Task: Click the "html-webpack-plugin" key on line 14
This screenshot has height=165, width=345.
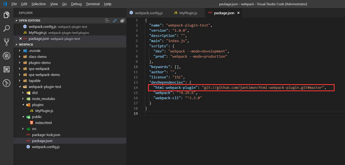Action: pyautogui.click(x=176, y=88)
